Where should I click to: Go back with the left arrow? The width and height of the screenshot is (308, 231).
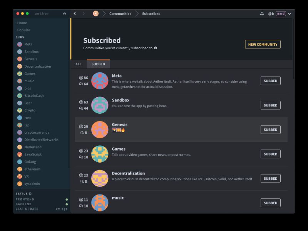pyautogui.click(x=75, y=13)
